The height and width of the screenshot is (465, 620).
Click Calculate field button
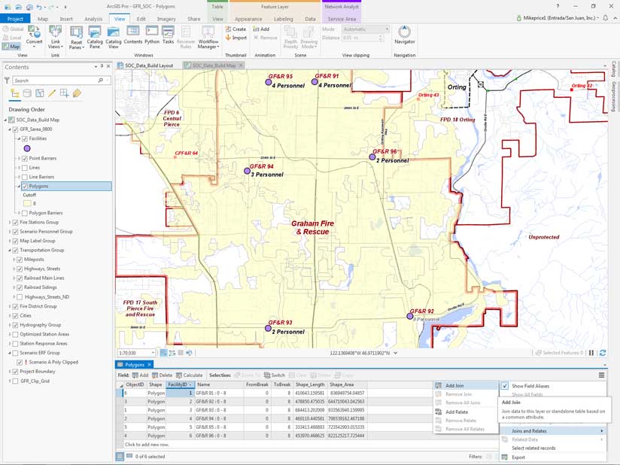point(190,375)
